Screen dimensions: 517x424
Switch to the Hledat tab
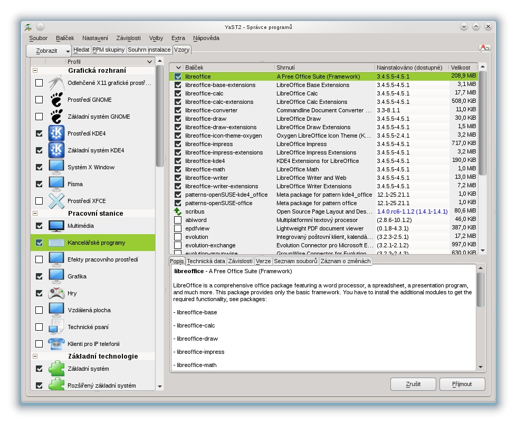click(x=81, y=50)
